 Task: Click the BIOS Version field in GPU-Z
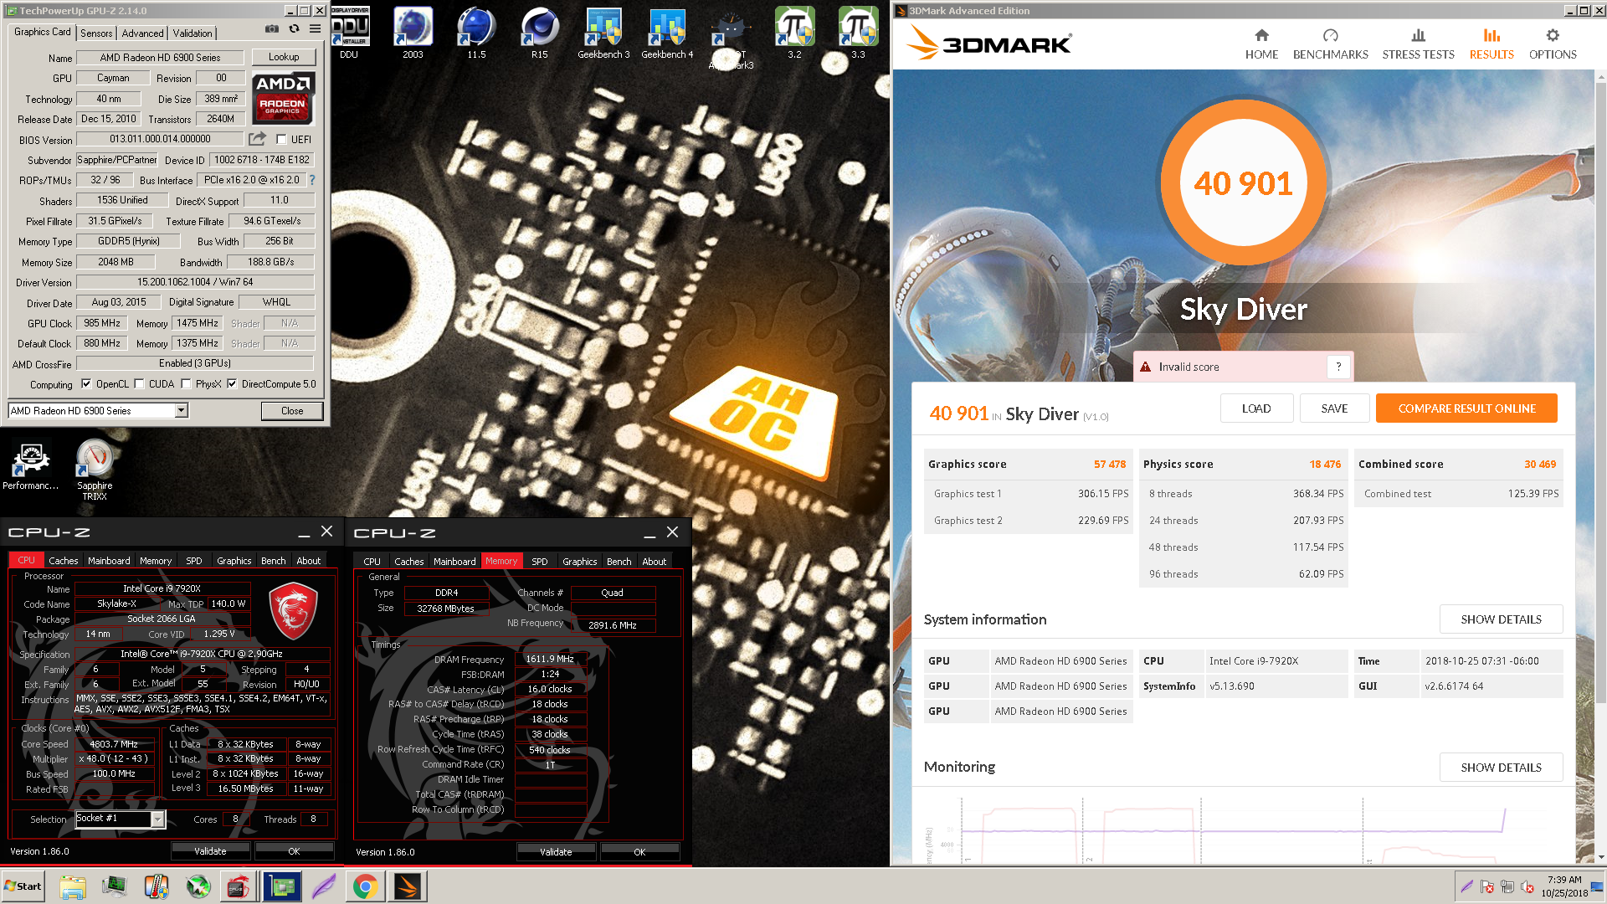[160, 139]
